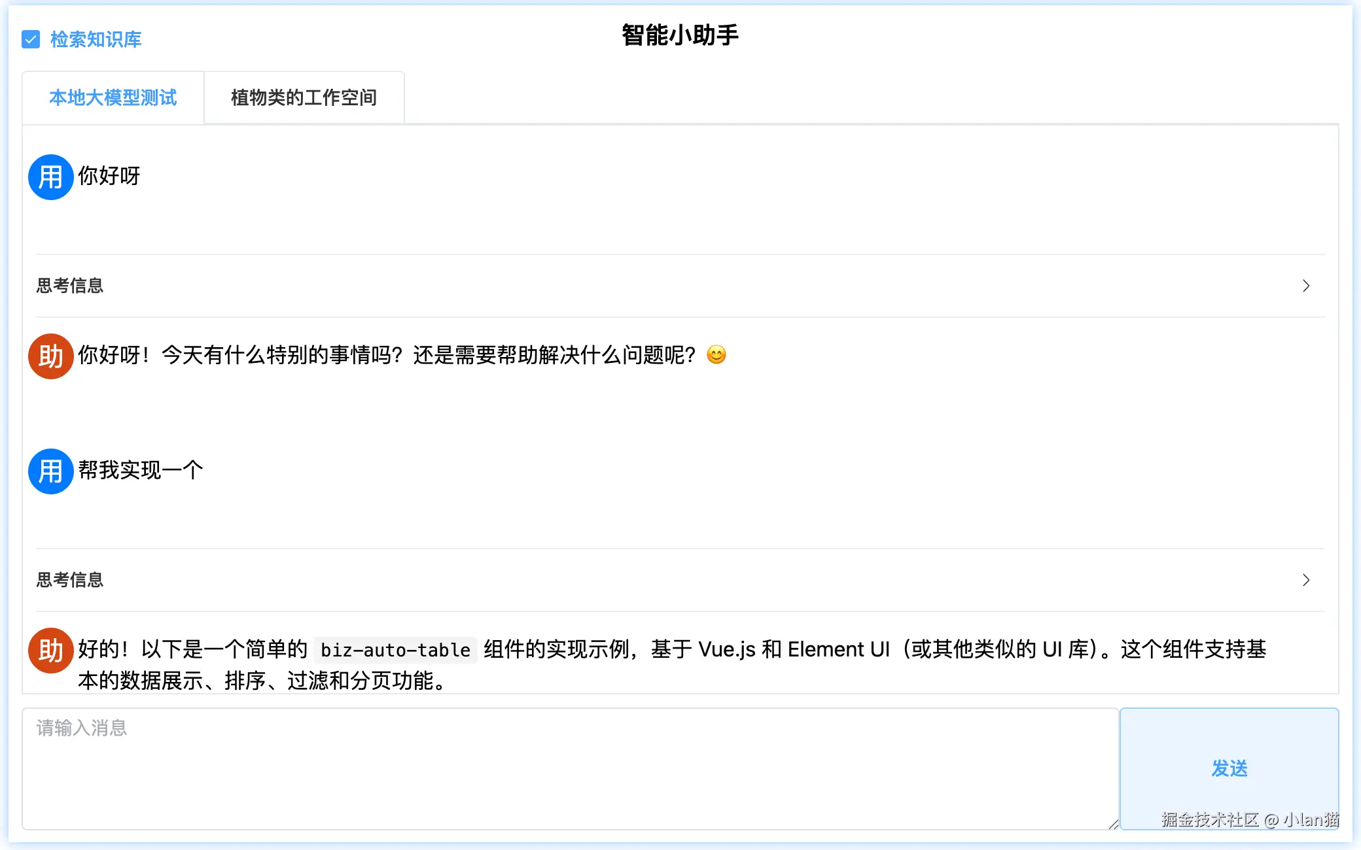This screenshot has height=850, width=1361.
Task: Click the orange assistant avatar beside greeting reply
Action: pyautogui.click(x=50, y=356)
